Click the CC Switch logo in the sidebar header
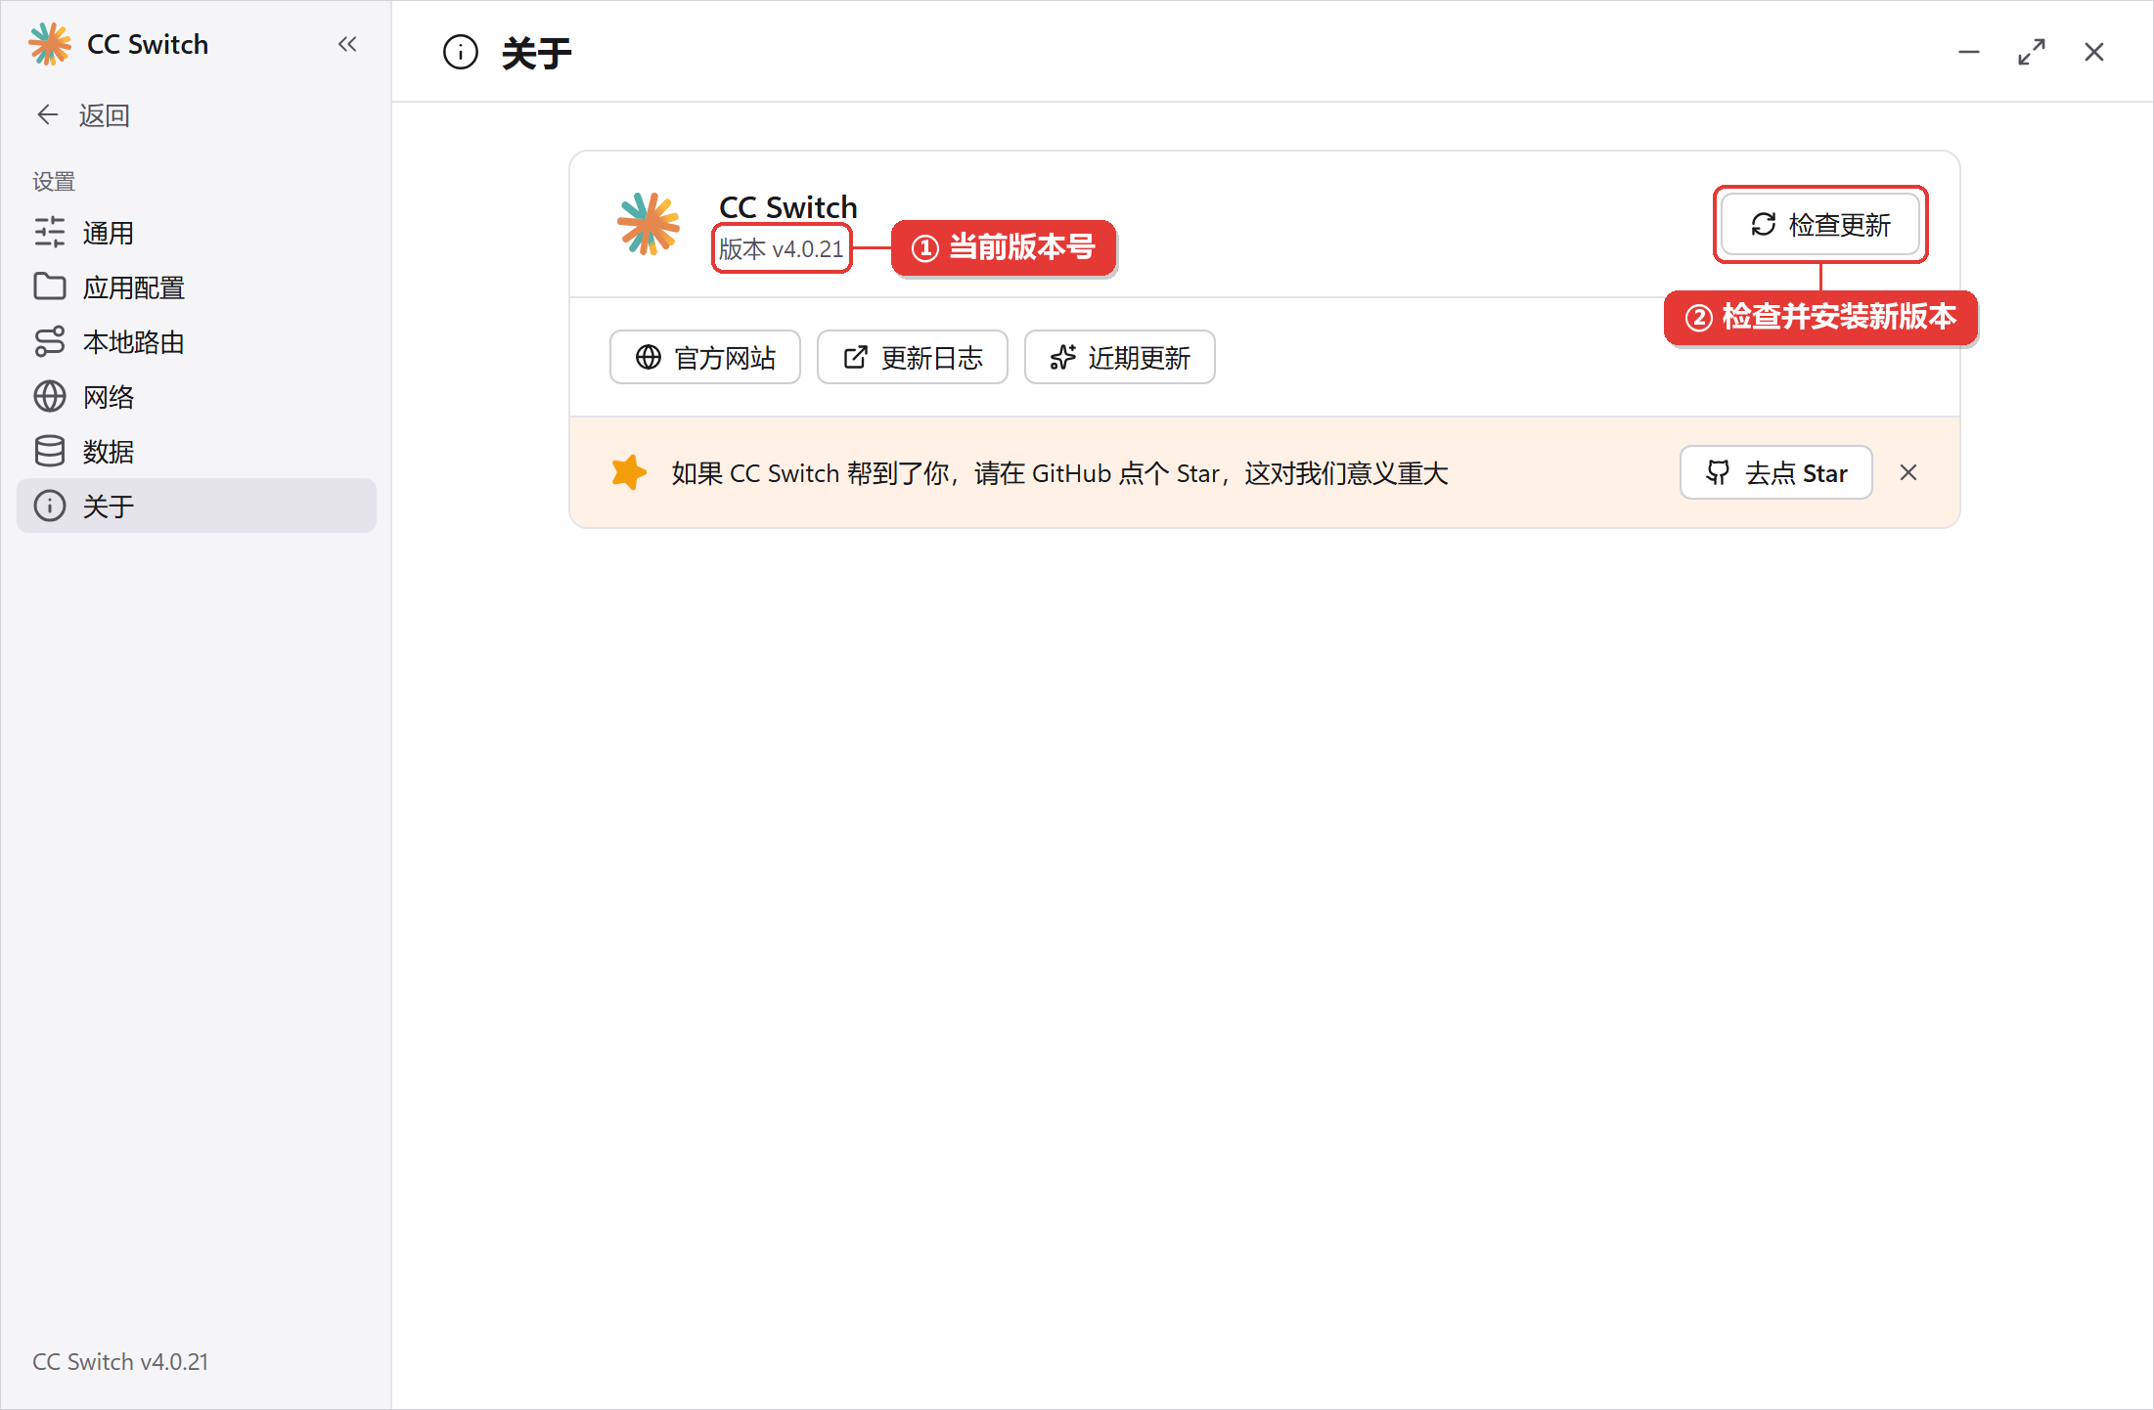 [50, 44]
